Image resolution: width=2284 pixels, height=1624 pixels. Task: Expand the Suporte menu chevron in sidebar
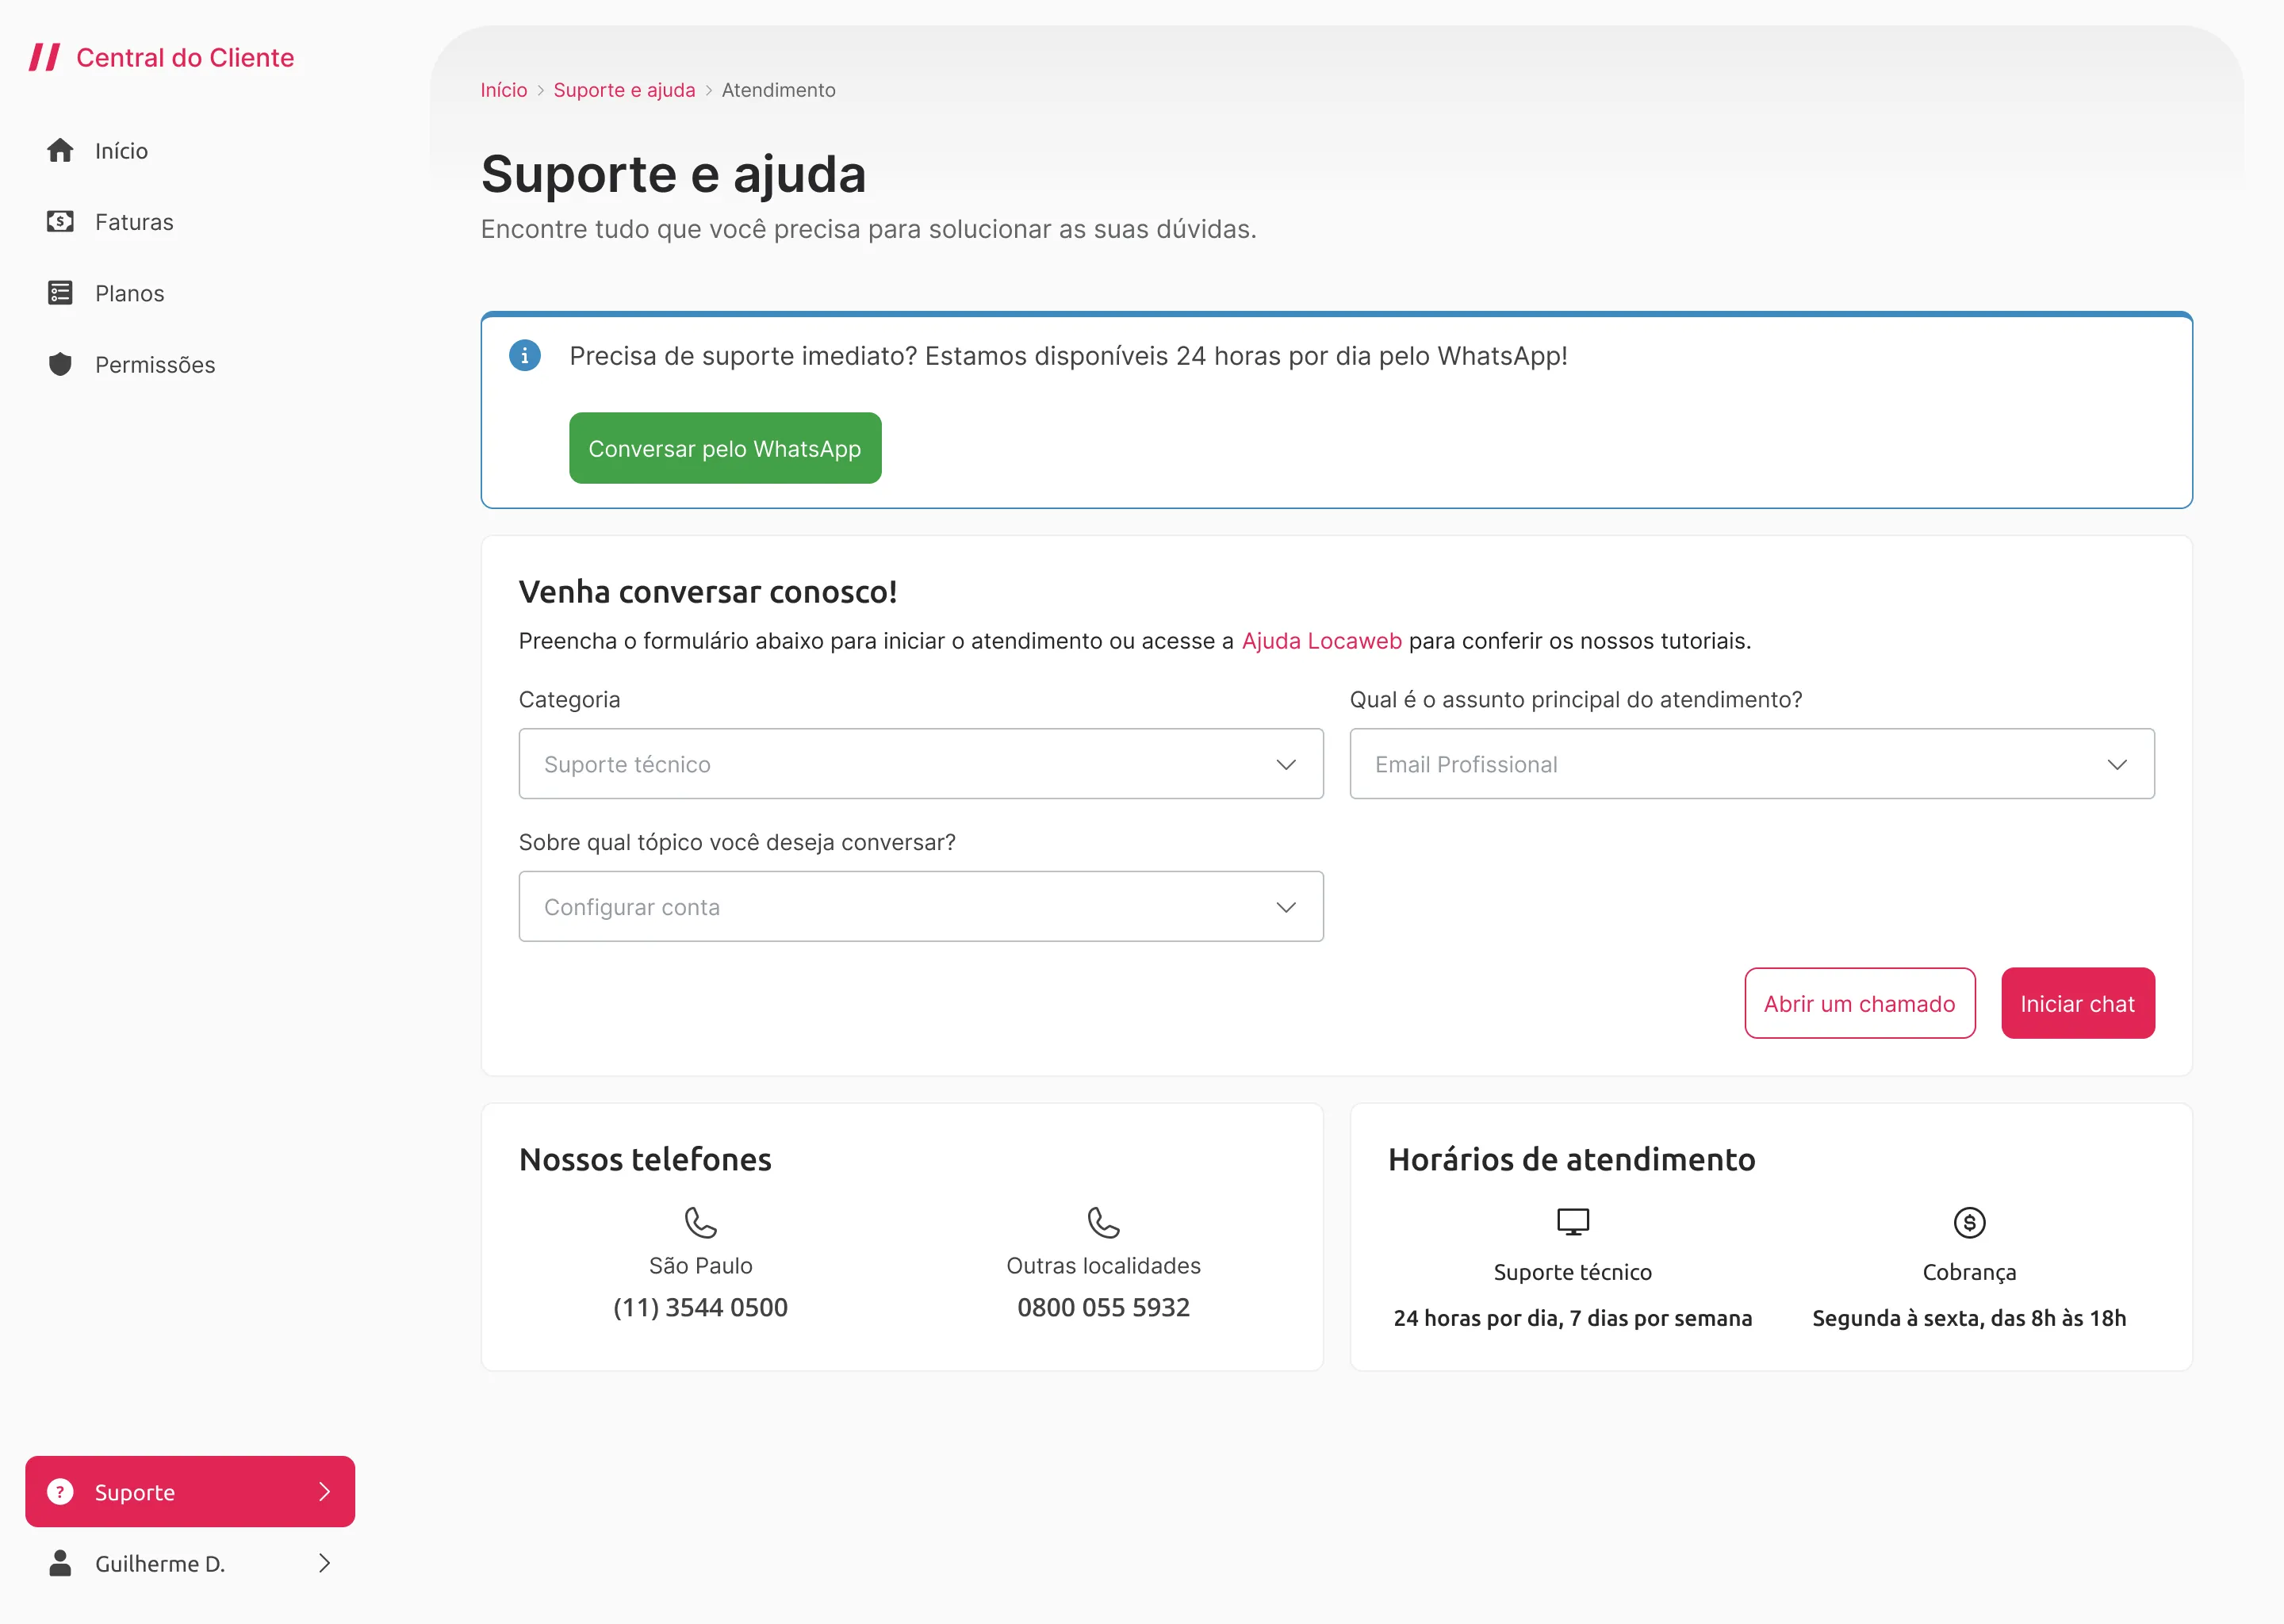click(x=324, y=1492)
